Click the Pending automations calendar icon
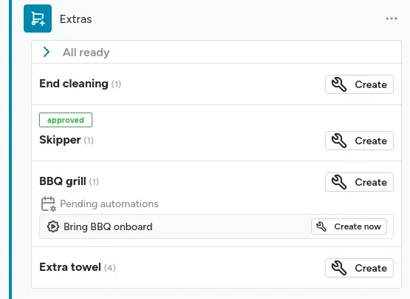 [x=48, y=204]
